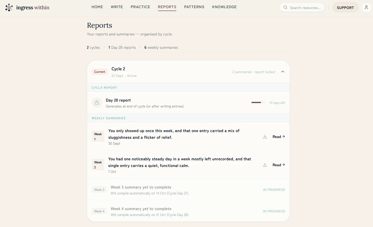Click the Week 3 In Progress row

(x=188, y=190)
